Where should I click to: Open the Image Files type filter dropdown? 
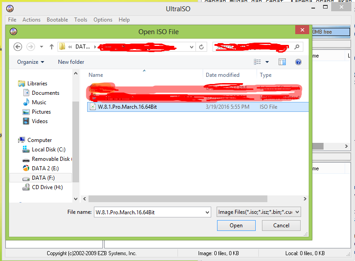tap(259, 212)
